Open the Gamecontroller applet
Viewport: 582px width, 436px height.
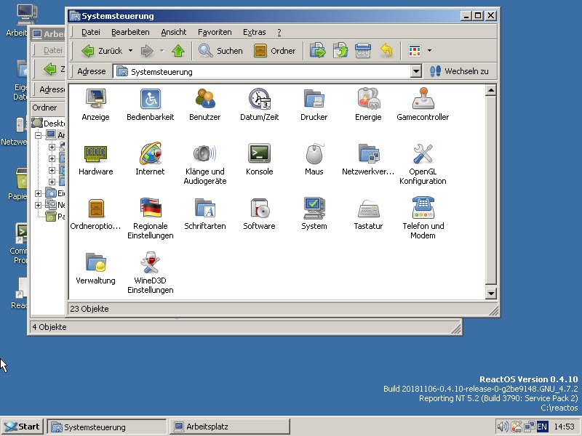pos(423,100)
